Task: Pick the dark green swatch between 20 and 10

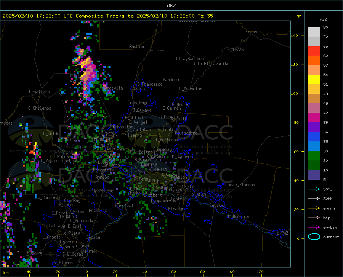Action: (314, 165)
